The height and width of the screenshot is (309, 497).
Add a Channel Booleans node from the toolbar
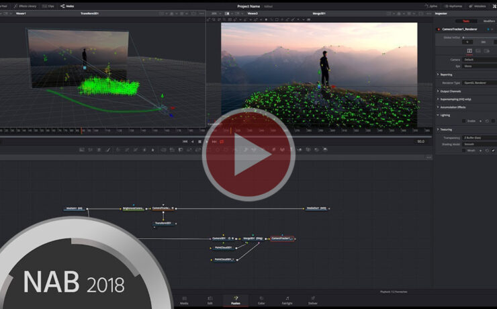tap(172, 150)
